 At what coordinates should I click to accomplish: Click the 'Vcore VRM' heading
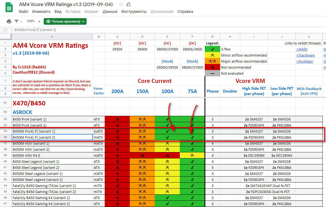[x=250, y=81]
